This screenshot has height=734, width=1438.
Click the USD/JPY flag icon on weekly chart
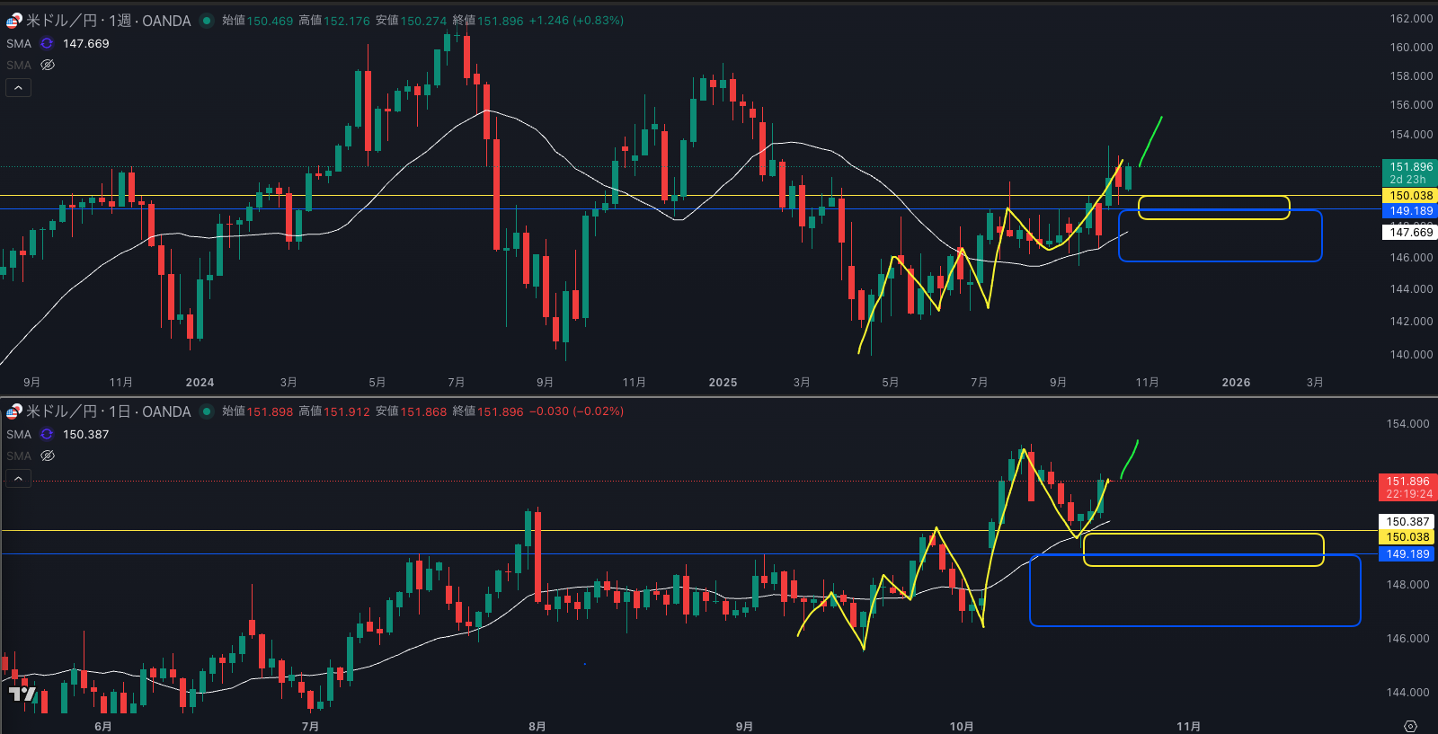(x=13, y=21)
